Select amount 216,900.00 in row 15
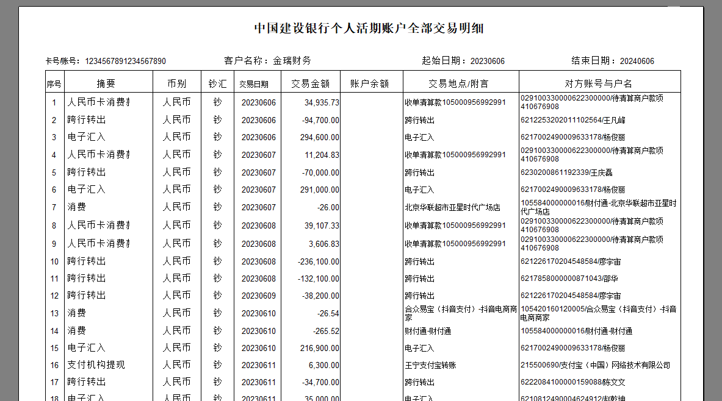This screenshot has width=722, height=401. tap(320, 348)
